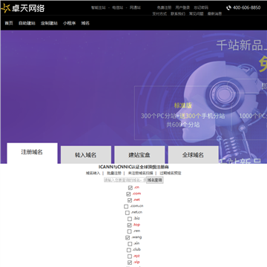The image size is (267, 267).
Task: Open the 最新消息 header link
Action: click(214, 14)
